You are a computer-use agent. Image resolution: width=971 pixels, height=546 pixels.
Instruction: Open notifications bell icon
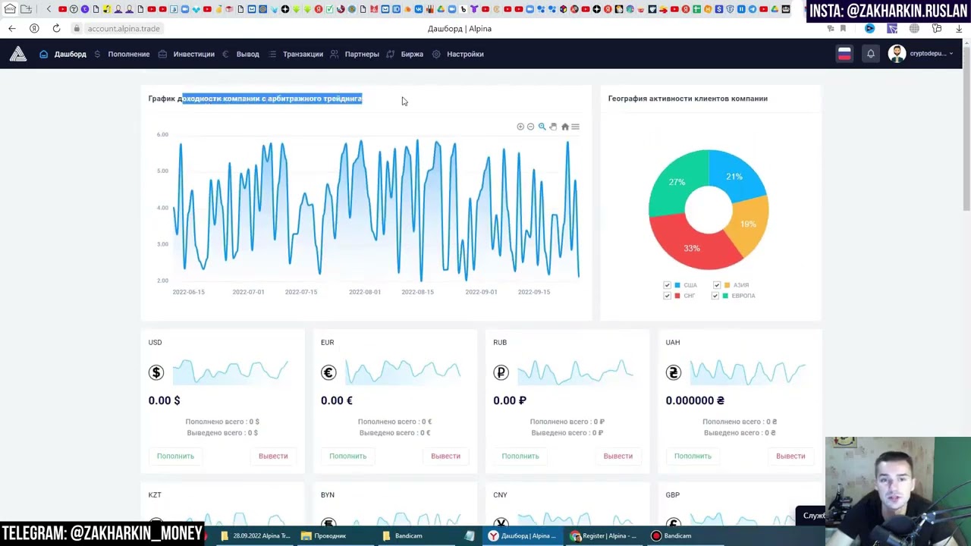point(871,54)
